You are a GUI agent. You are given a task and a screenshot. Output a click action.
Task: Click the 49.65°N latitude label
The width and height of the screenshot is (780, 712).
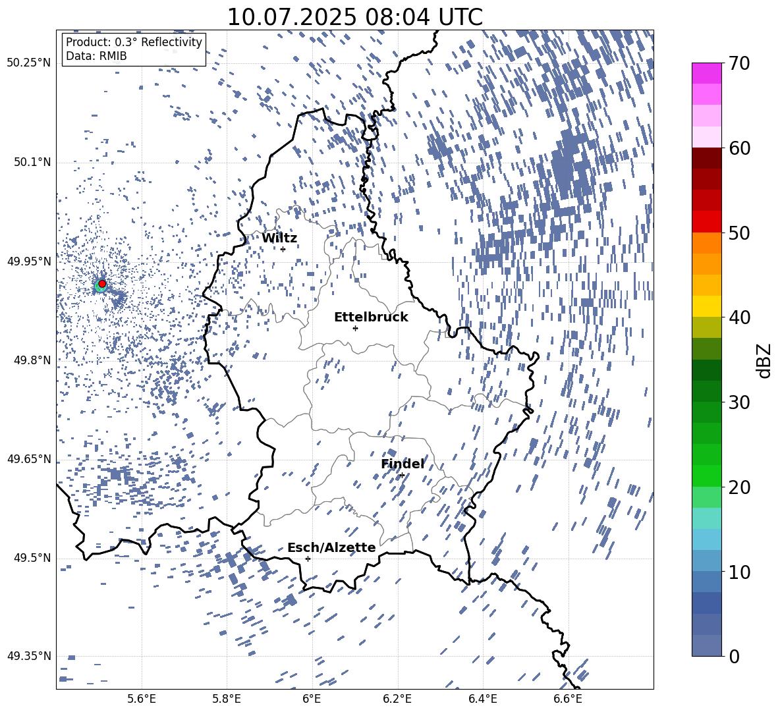click(x=29, y=459)
